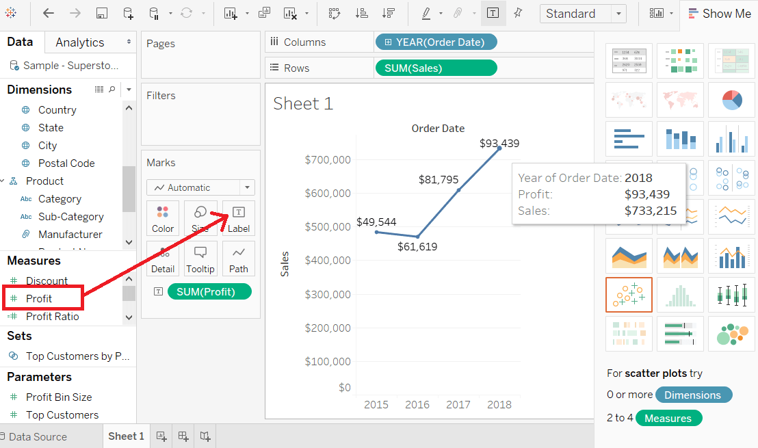Click the fix axes pin icon
Viewport: 758px width, 448px height.
518,12
